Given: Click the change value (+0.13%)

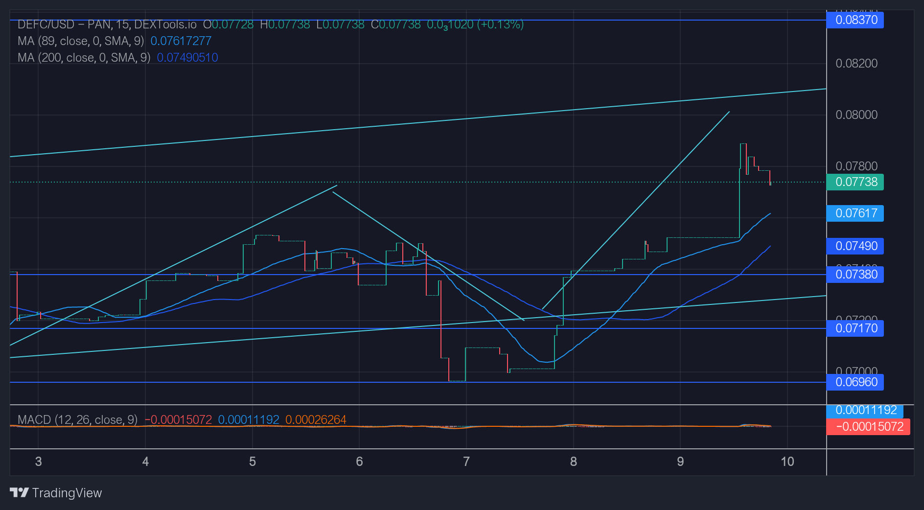Looking at the screenshot, I should coord(501,24).
